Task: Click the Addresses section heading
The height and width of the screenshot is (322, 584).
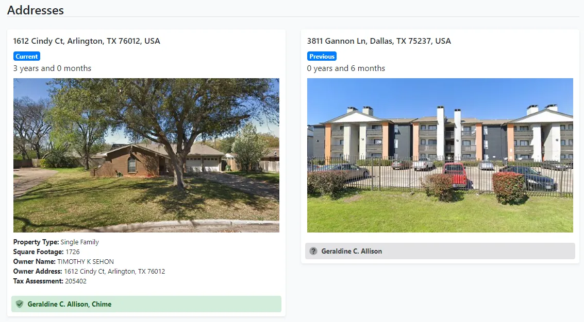Action: pyautogui.click(x=36, y=10)
